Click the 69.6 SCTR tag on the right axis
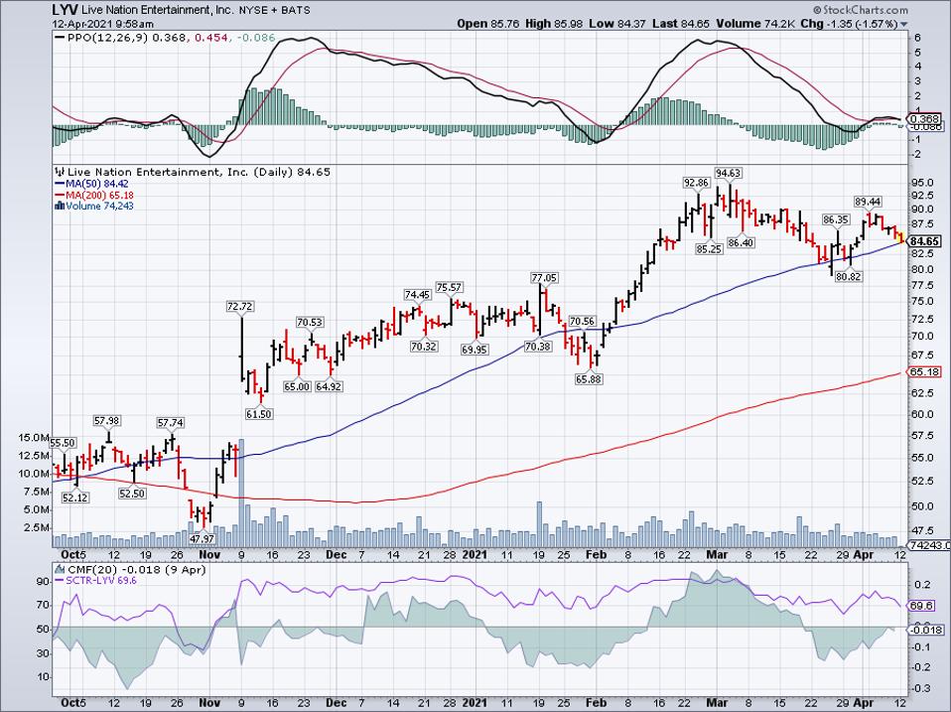The height and width of the screenshot is (712, 951). click(922, 606)
